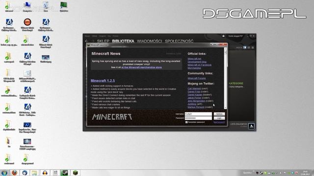Open Jakob Porser's Twitter link
The height and width of the screenshot is (176, 314).
pyautogui.click(x=194, y=98)
